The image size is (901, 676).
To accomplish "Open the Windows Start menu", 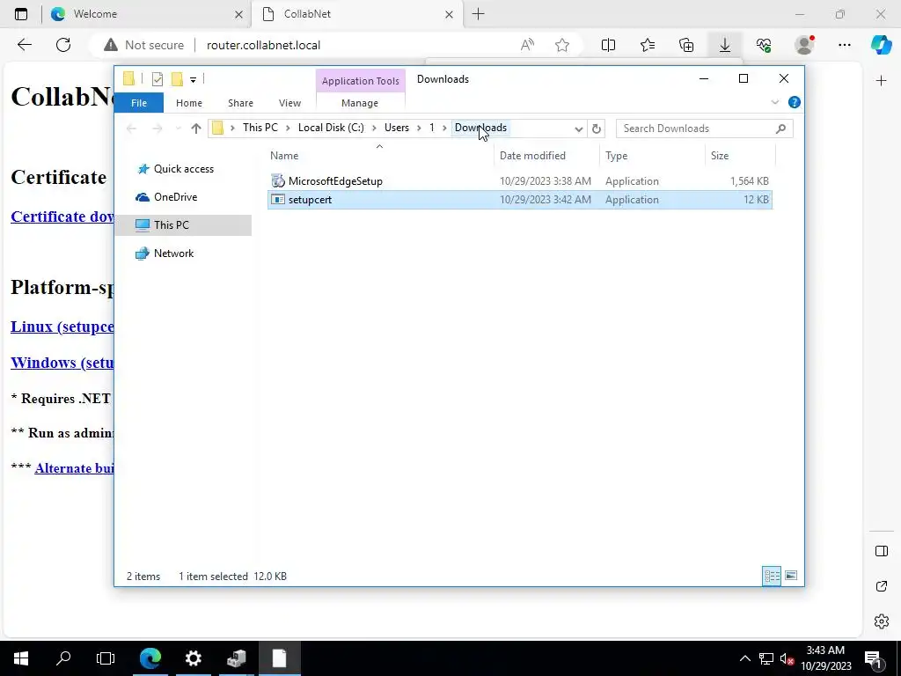I will point(21,658).
